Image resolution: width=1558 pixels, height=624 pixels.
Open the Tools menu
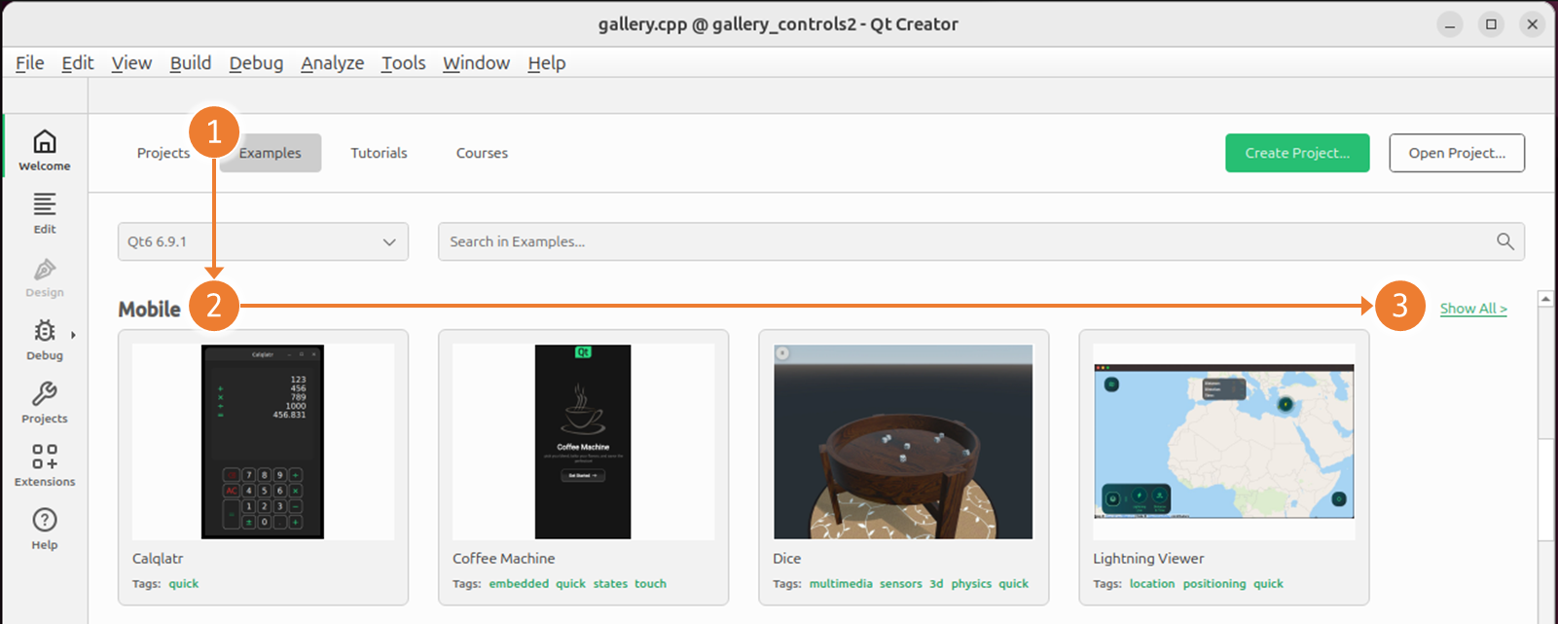point(404,63)
